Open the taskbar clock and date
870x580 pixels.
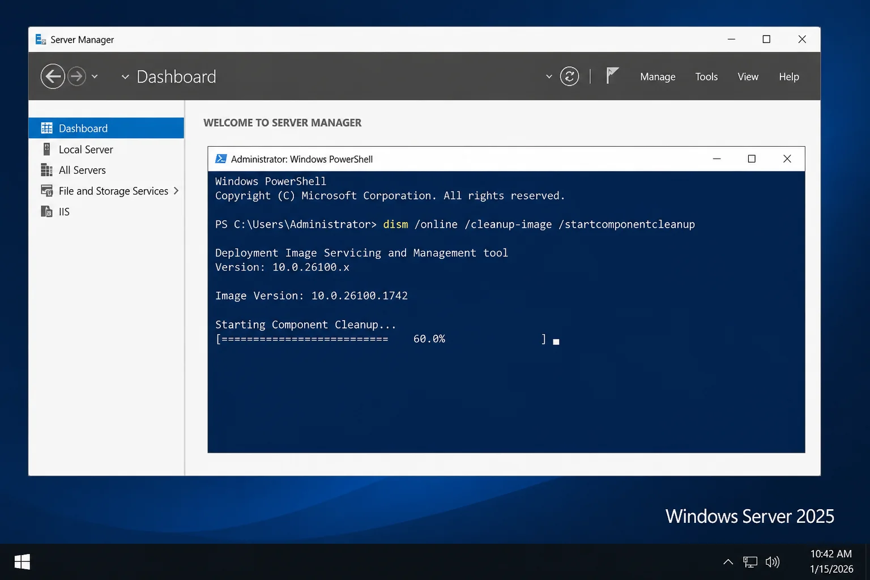[831, 561]
